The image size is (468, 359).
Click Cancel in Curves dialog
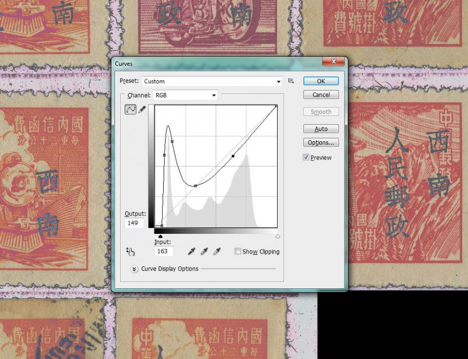(x=321, y=95)
